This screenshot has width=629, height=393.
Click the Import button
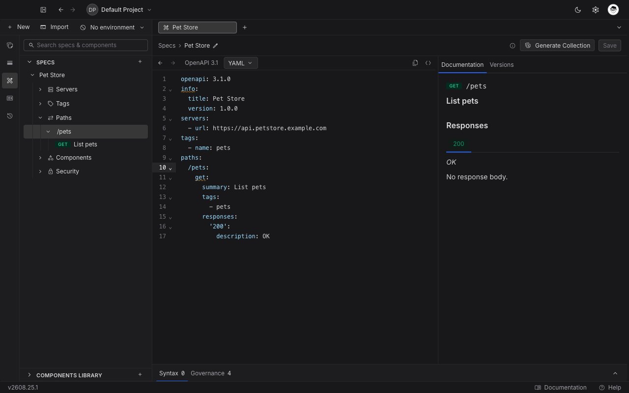pyautogui.click(x=55, y=27)
